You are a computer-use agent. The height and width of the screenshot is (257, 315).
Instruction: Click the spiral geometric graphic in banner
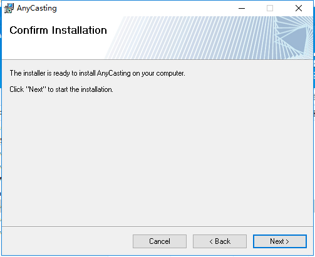tap(293, 36)
